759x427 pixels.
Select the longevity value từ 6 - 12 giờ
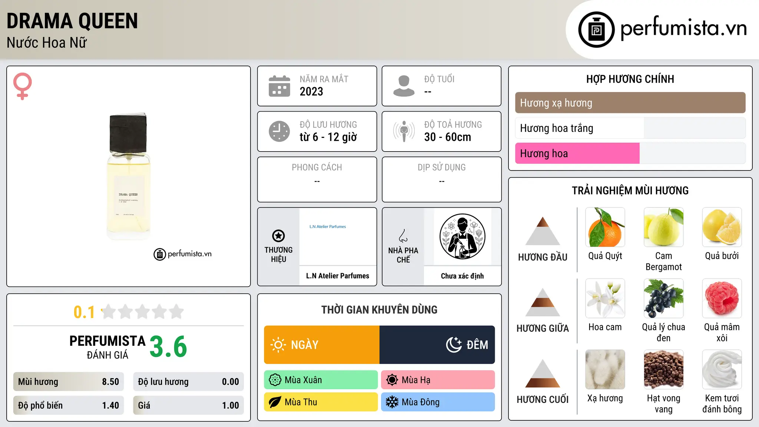(328, 137)
